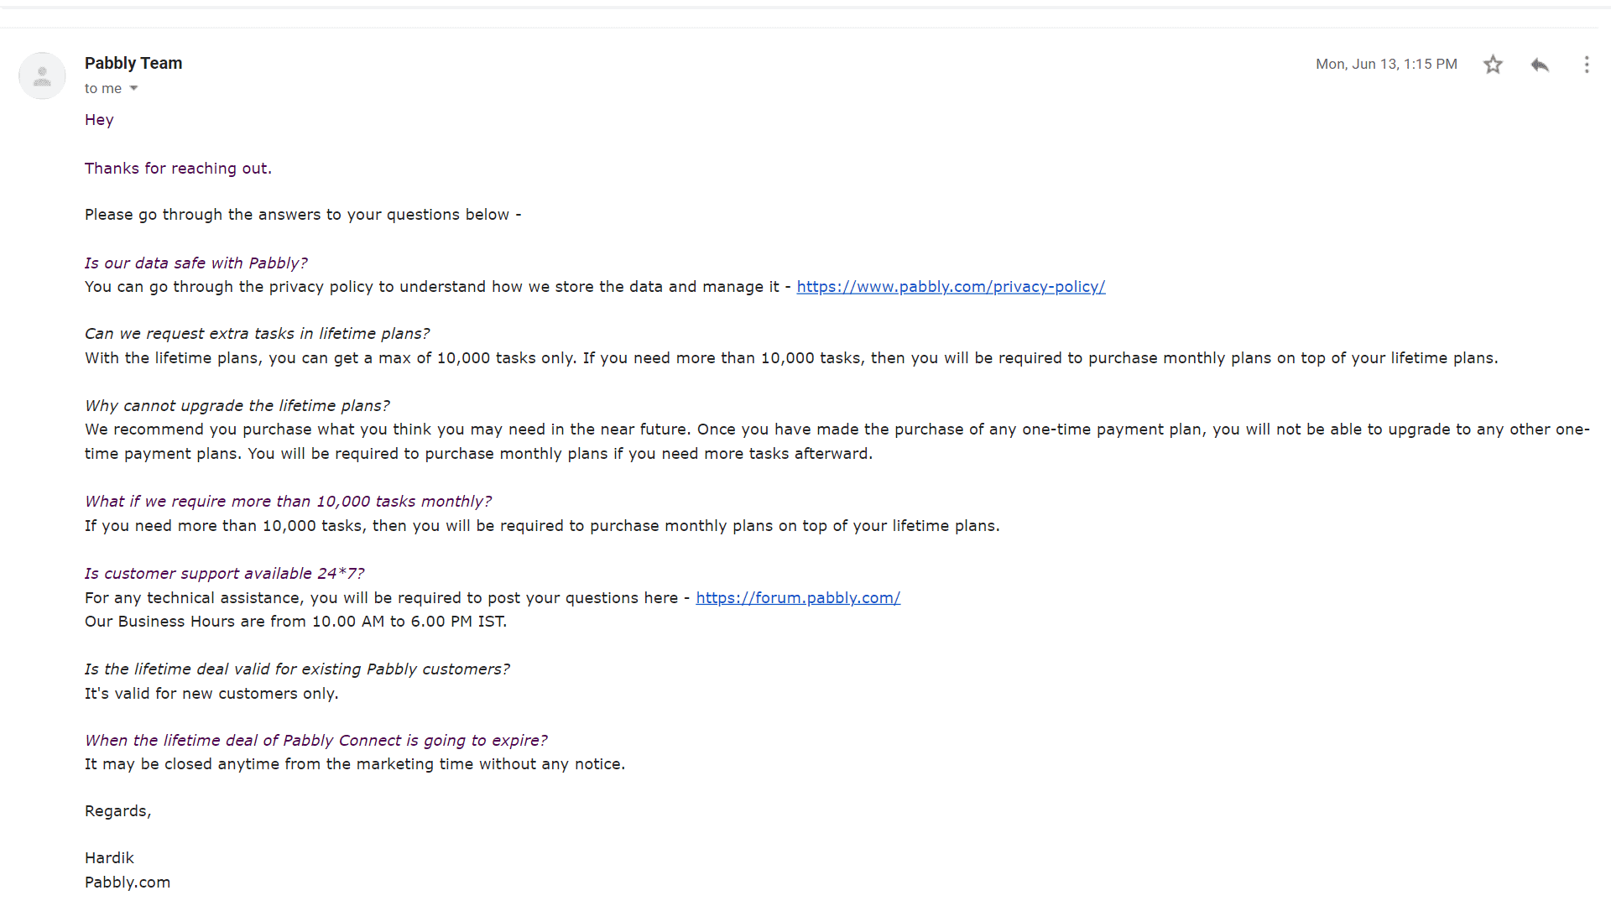Image resolution: width=1611 pixels, height=906 pixels.
Task: Click "Why cannot upgrade the lifetime plans?" heading
Action: tap(237, 406)
